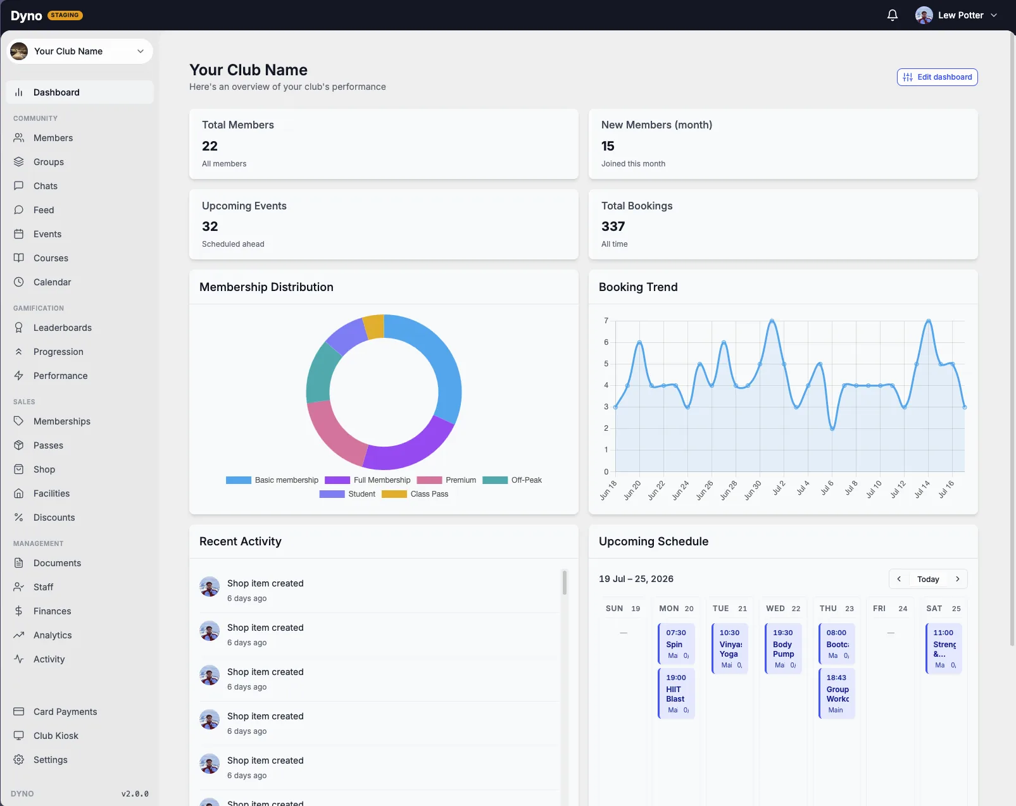Open the 19:30 Body Pump event
The image size is (1016, 806).
pyautogui.click(x=784, y=648)
